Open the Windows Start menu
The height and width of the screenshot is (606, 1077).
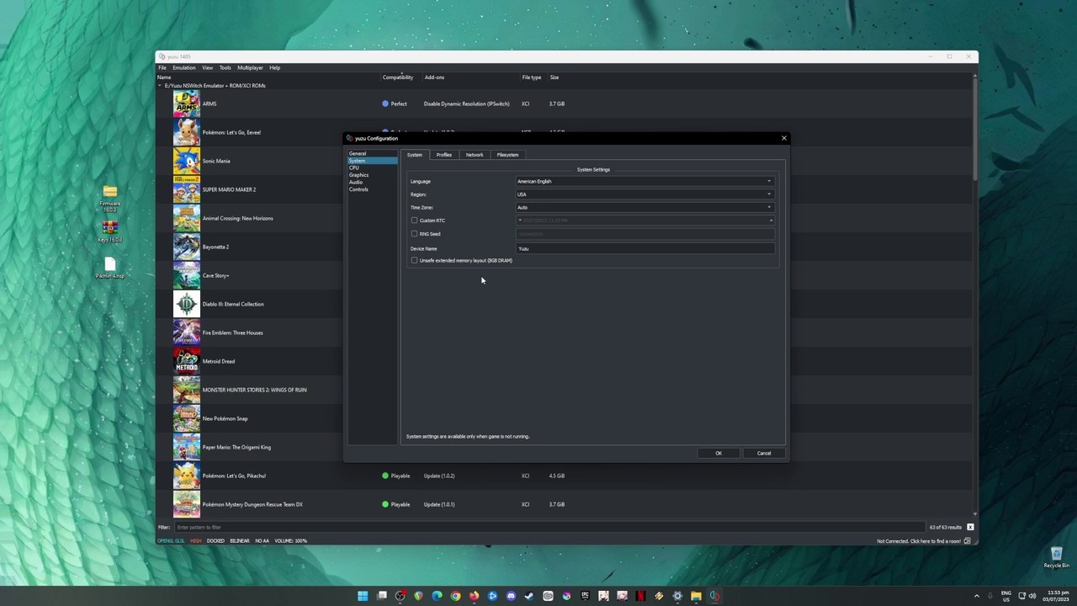click(x=363, y=596)
